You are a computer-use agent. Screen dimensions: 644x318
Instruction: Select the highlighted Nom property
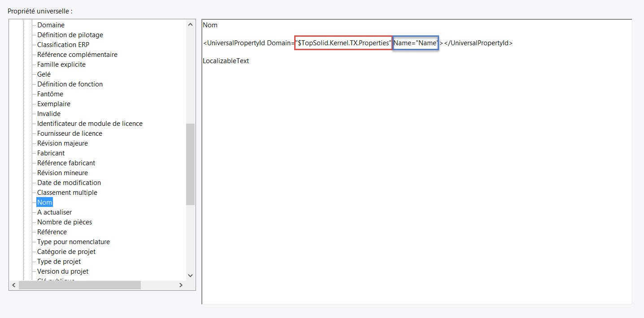45,202
